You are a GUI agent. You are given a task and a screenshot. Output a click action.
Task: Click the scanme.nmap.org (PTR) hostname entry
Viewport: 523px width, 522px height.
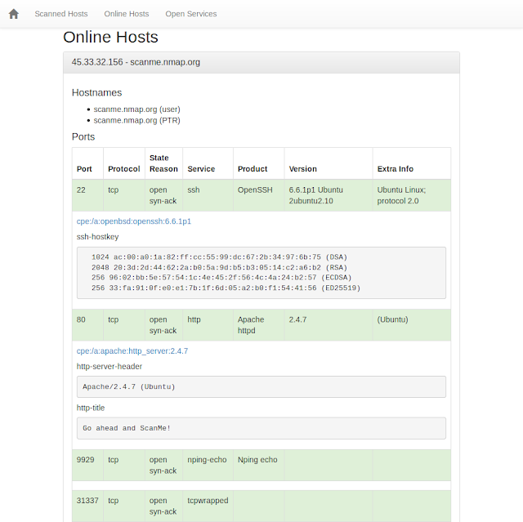click(x=136, y=120)
